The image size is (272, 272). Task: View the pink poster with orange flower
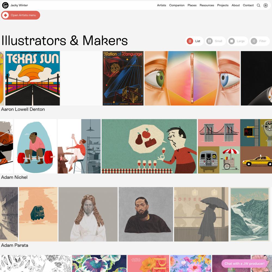(x=148, y=264)
